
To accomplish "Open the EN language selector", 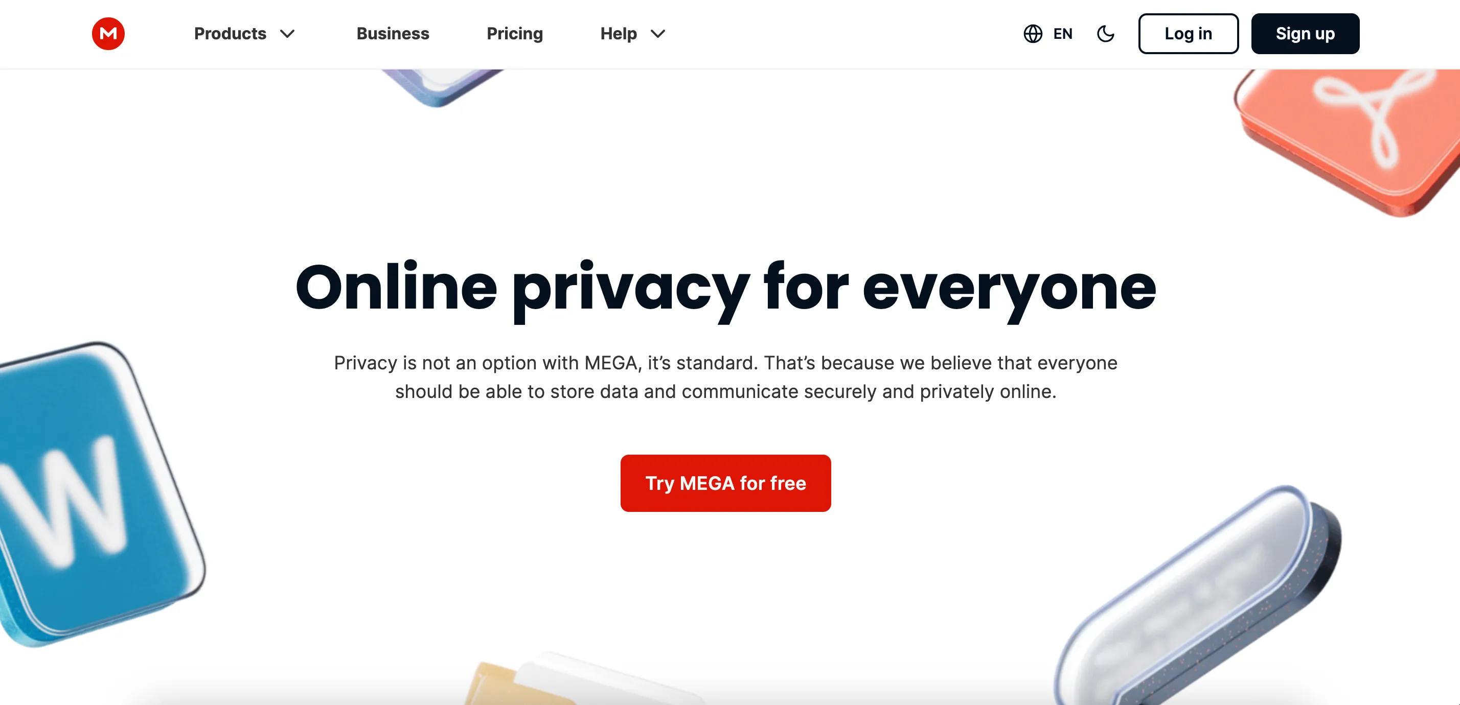I will (x=1063, y=34).
